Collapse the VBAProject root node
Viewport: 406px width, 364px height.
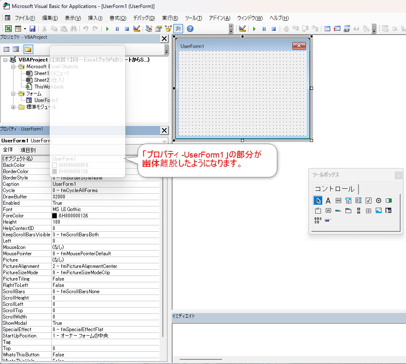pyautogui.click(x=5, y=60)
